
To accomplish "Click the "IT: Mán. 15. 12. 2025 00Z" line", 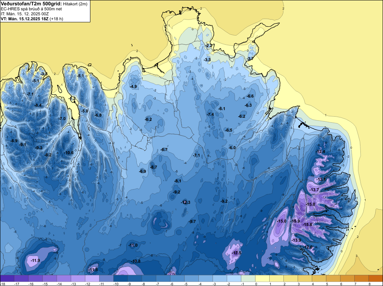I will point(25,14).
